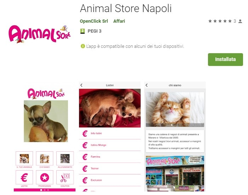Click the five-star rating display
The image size is (248, 195).
[x=220, y=21]
